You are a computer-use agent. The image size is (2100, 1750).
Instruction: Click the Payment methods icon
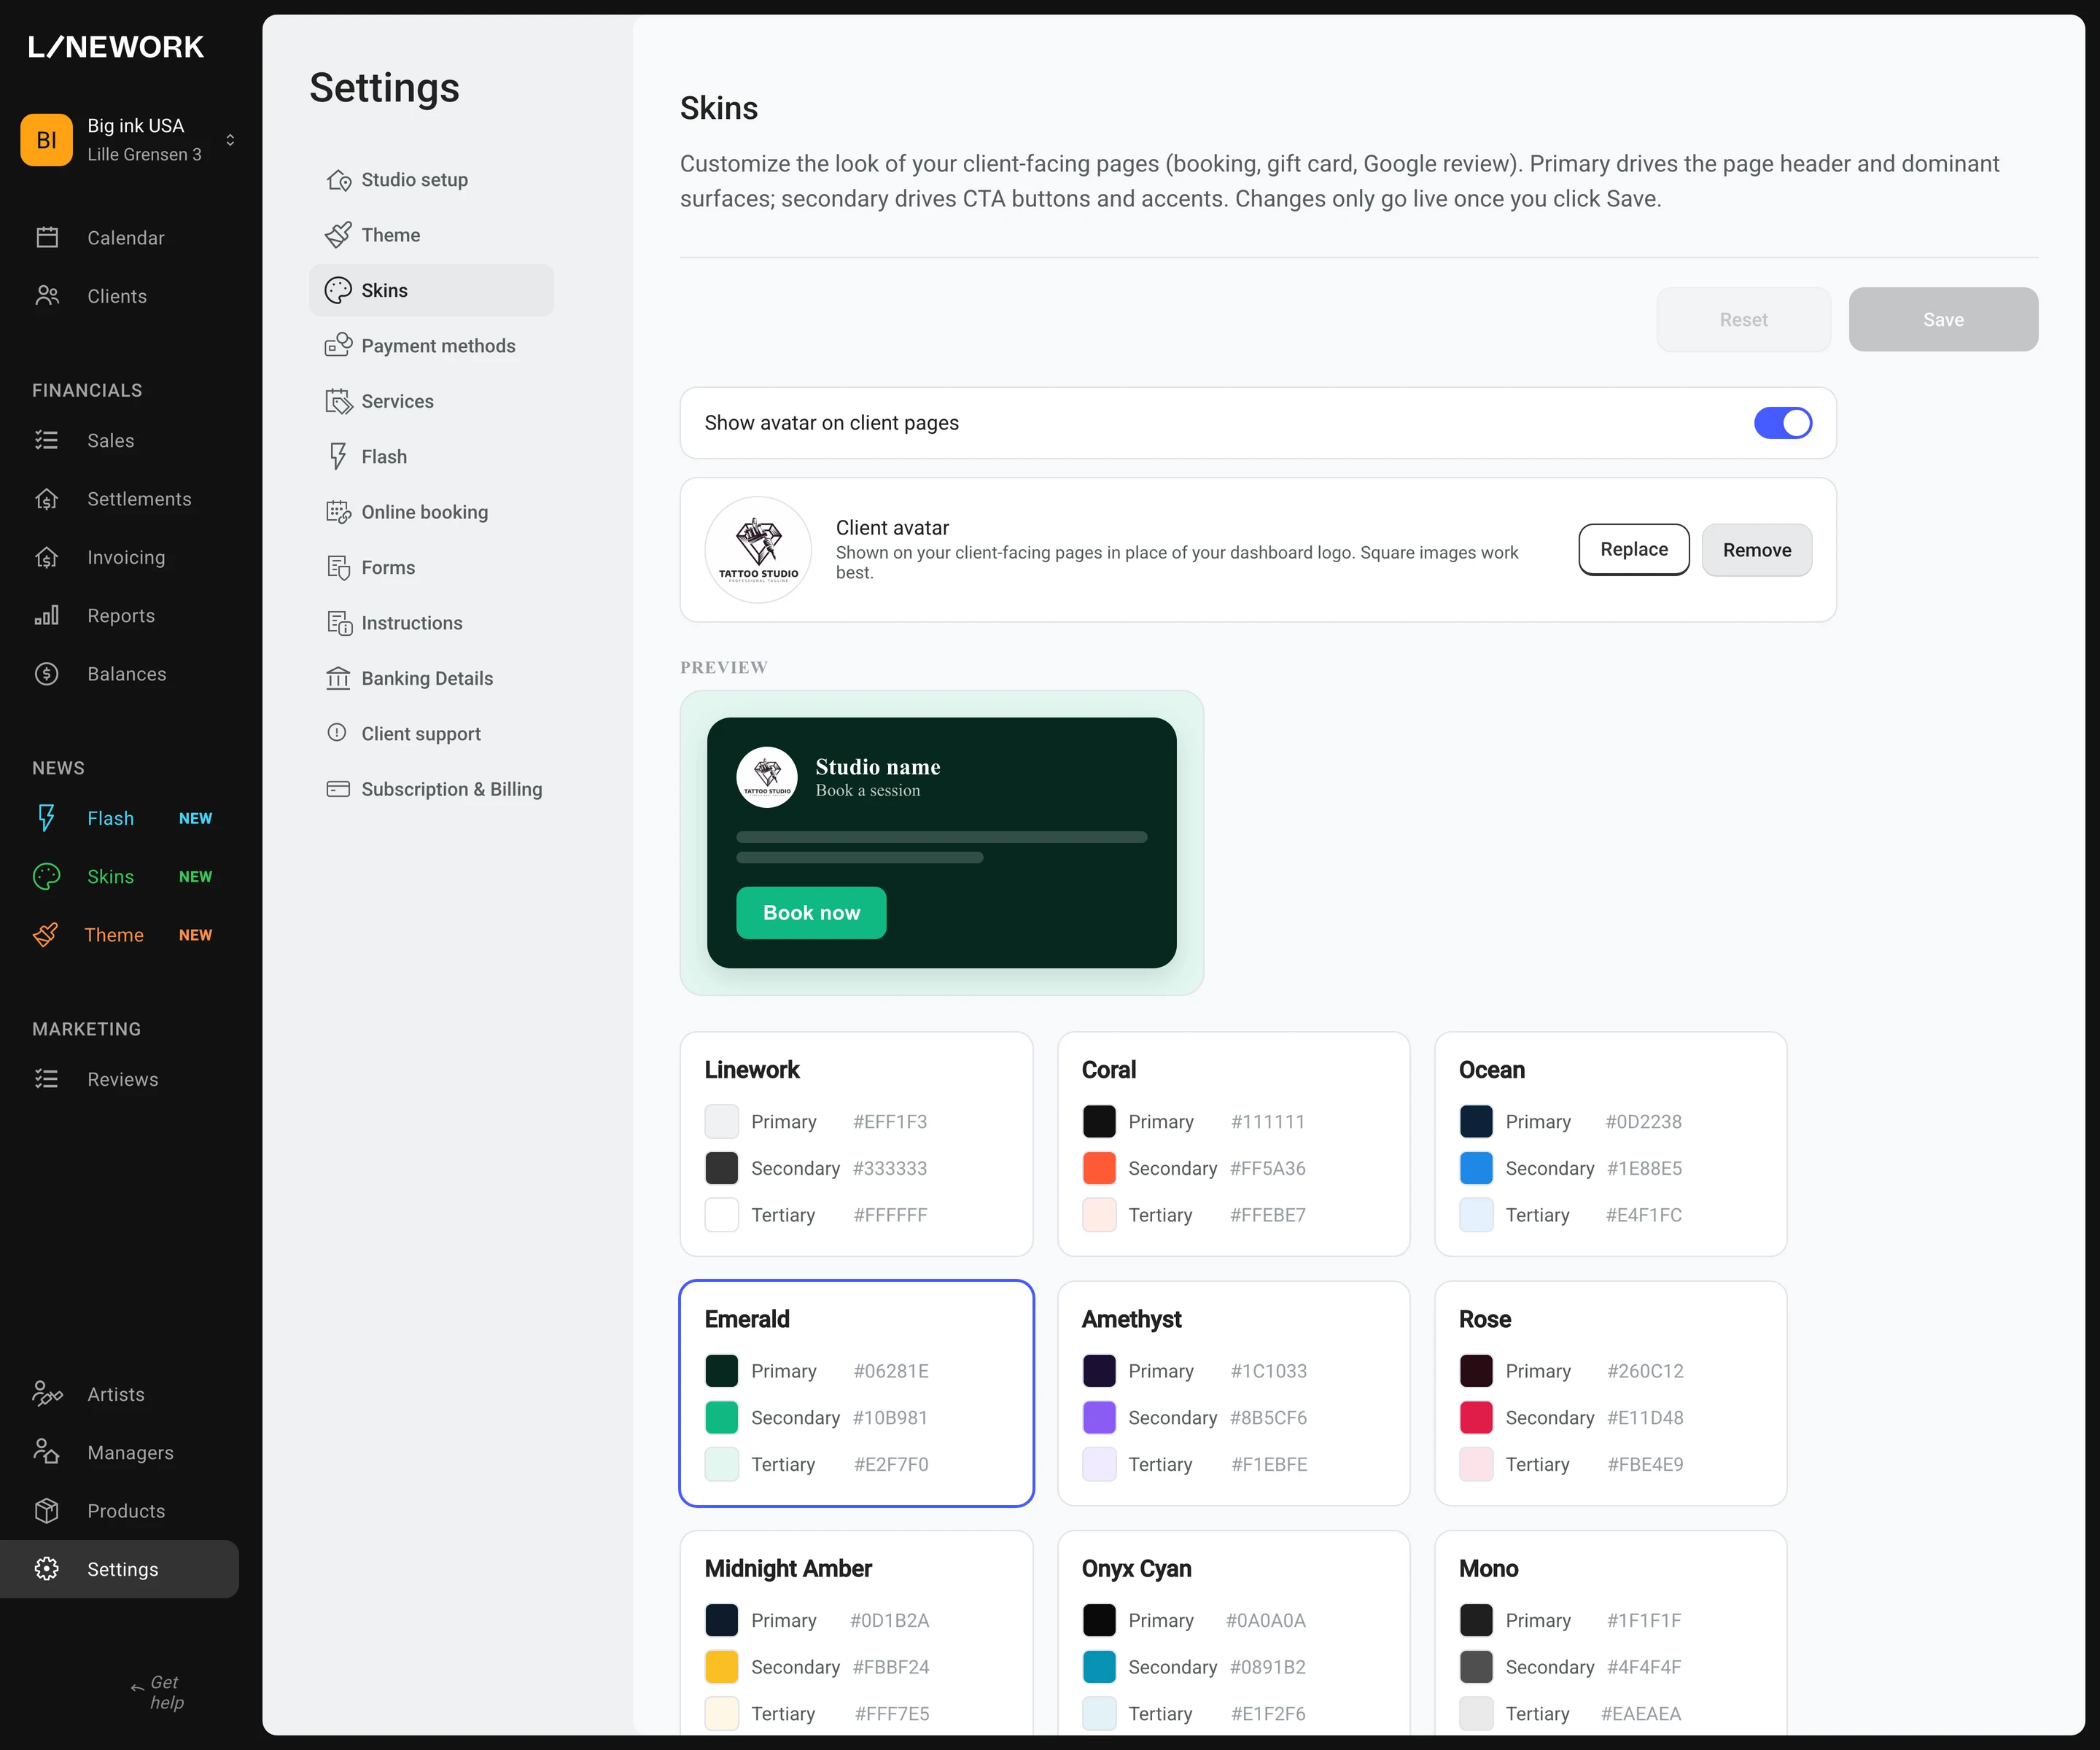pyautogui.click(x=339, y=346)
